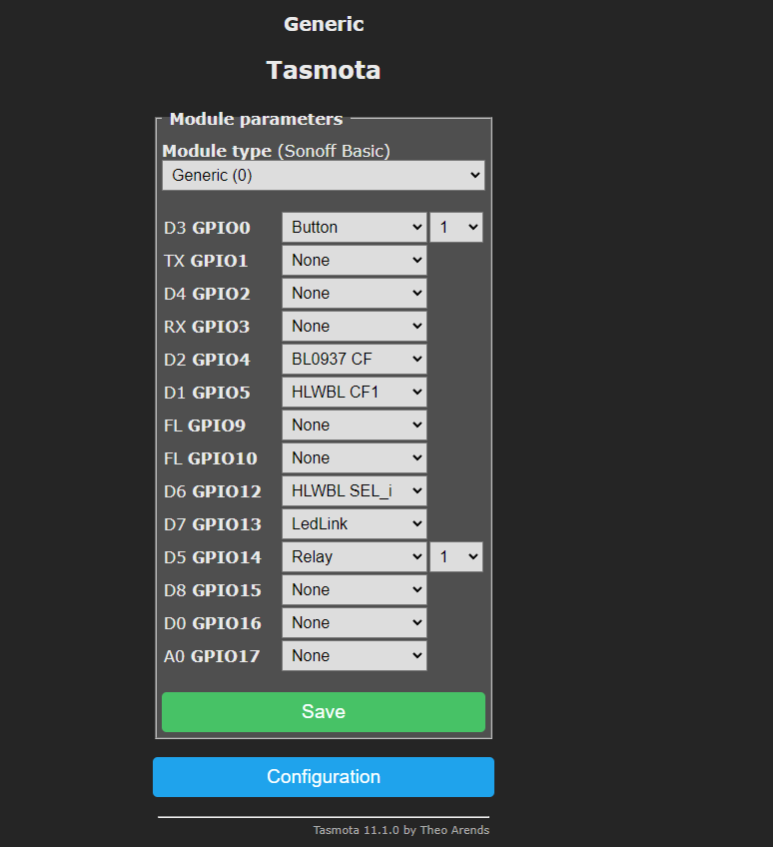Expand the FL GPIO9 dropdown

pos(354,425)
